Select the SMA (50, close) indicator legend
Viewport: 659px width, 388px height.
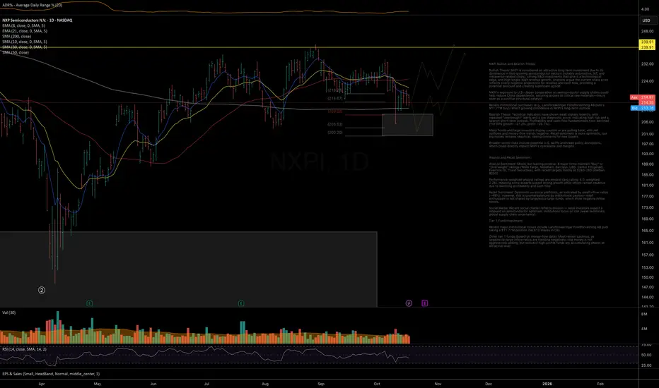15,52
